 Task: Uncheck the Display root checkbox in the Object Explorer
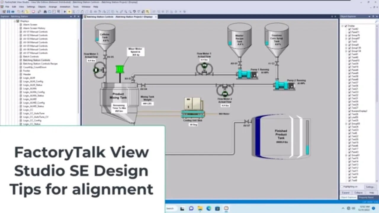coord(346,26)
